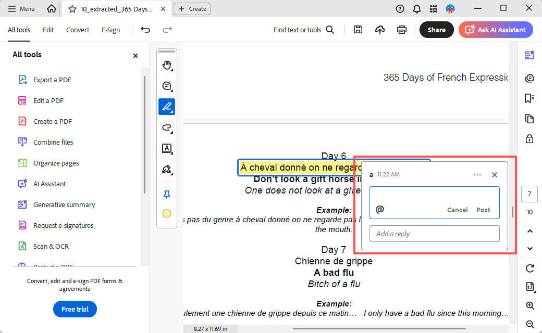Open the Page Thumbnails panel
The height and width of the screenshot is (333, 542).
529,119
